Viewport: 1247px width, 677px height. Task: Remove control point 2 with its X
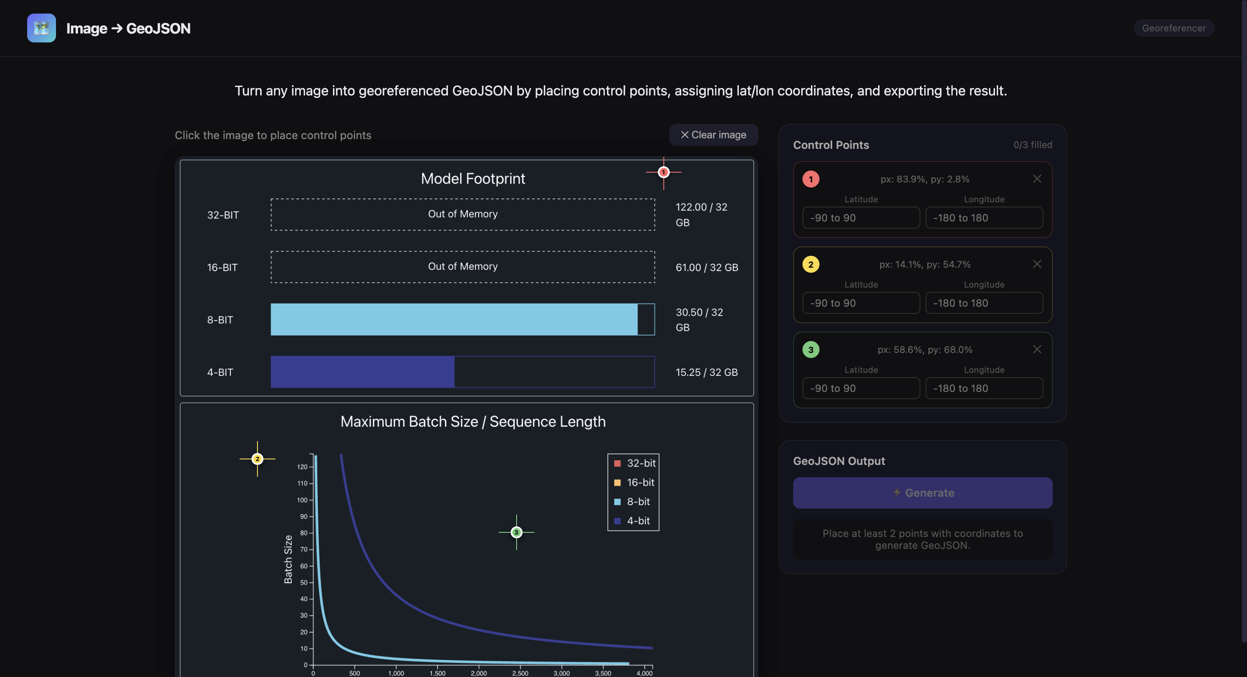click(1037, 264)
